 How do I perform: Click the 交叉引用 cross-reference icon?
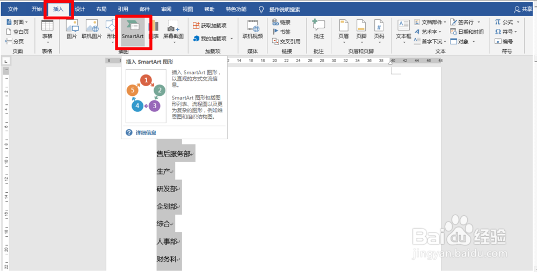click(x=286, y=41)
